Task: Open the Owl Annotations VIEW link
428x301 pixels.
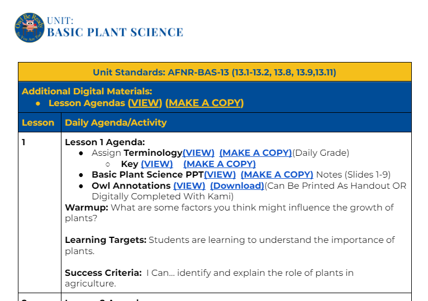Action: click(x=189, y=186)
